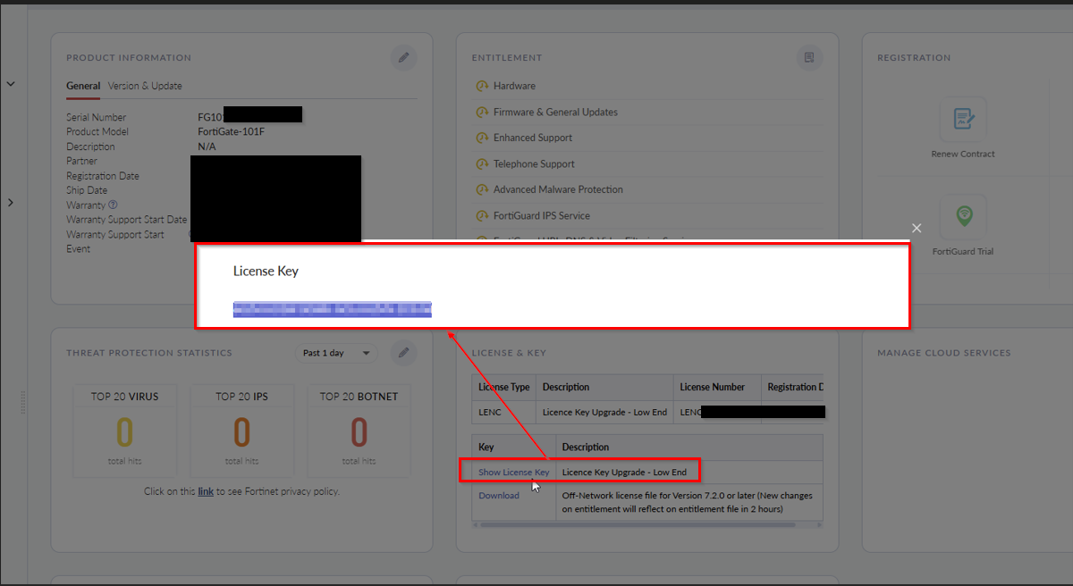This screenshot has height=586, width=1073.
Task: Select the blurred license key value
Action: (333, 309)
